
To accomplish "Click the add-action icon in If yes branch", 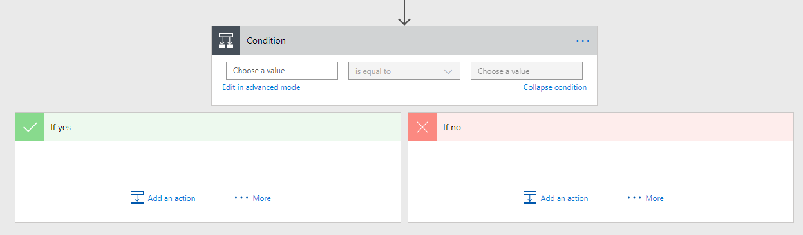I will point(137,198).
